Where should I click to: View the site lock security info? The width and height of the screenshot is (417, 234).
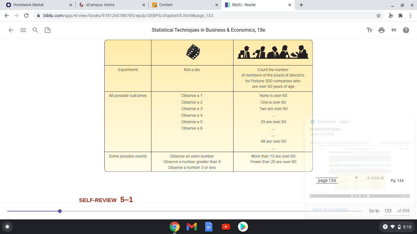pyautogui.click(x=38, y=16)
